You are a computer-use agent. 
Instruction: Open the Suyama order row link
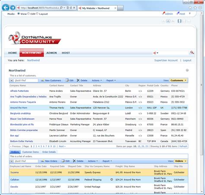(x=14, y=172)
